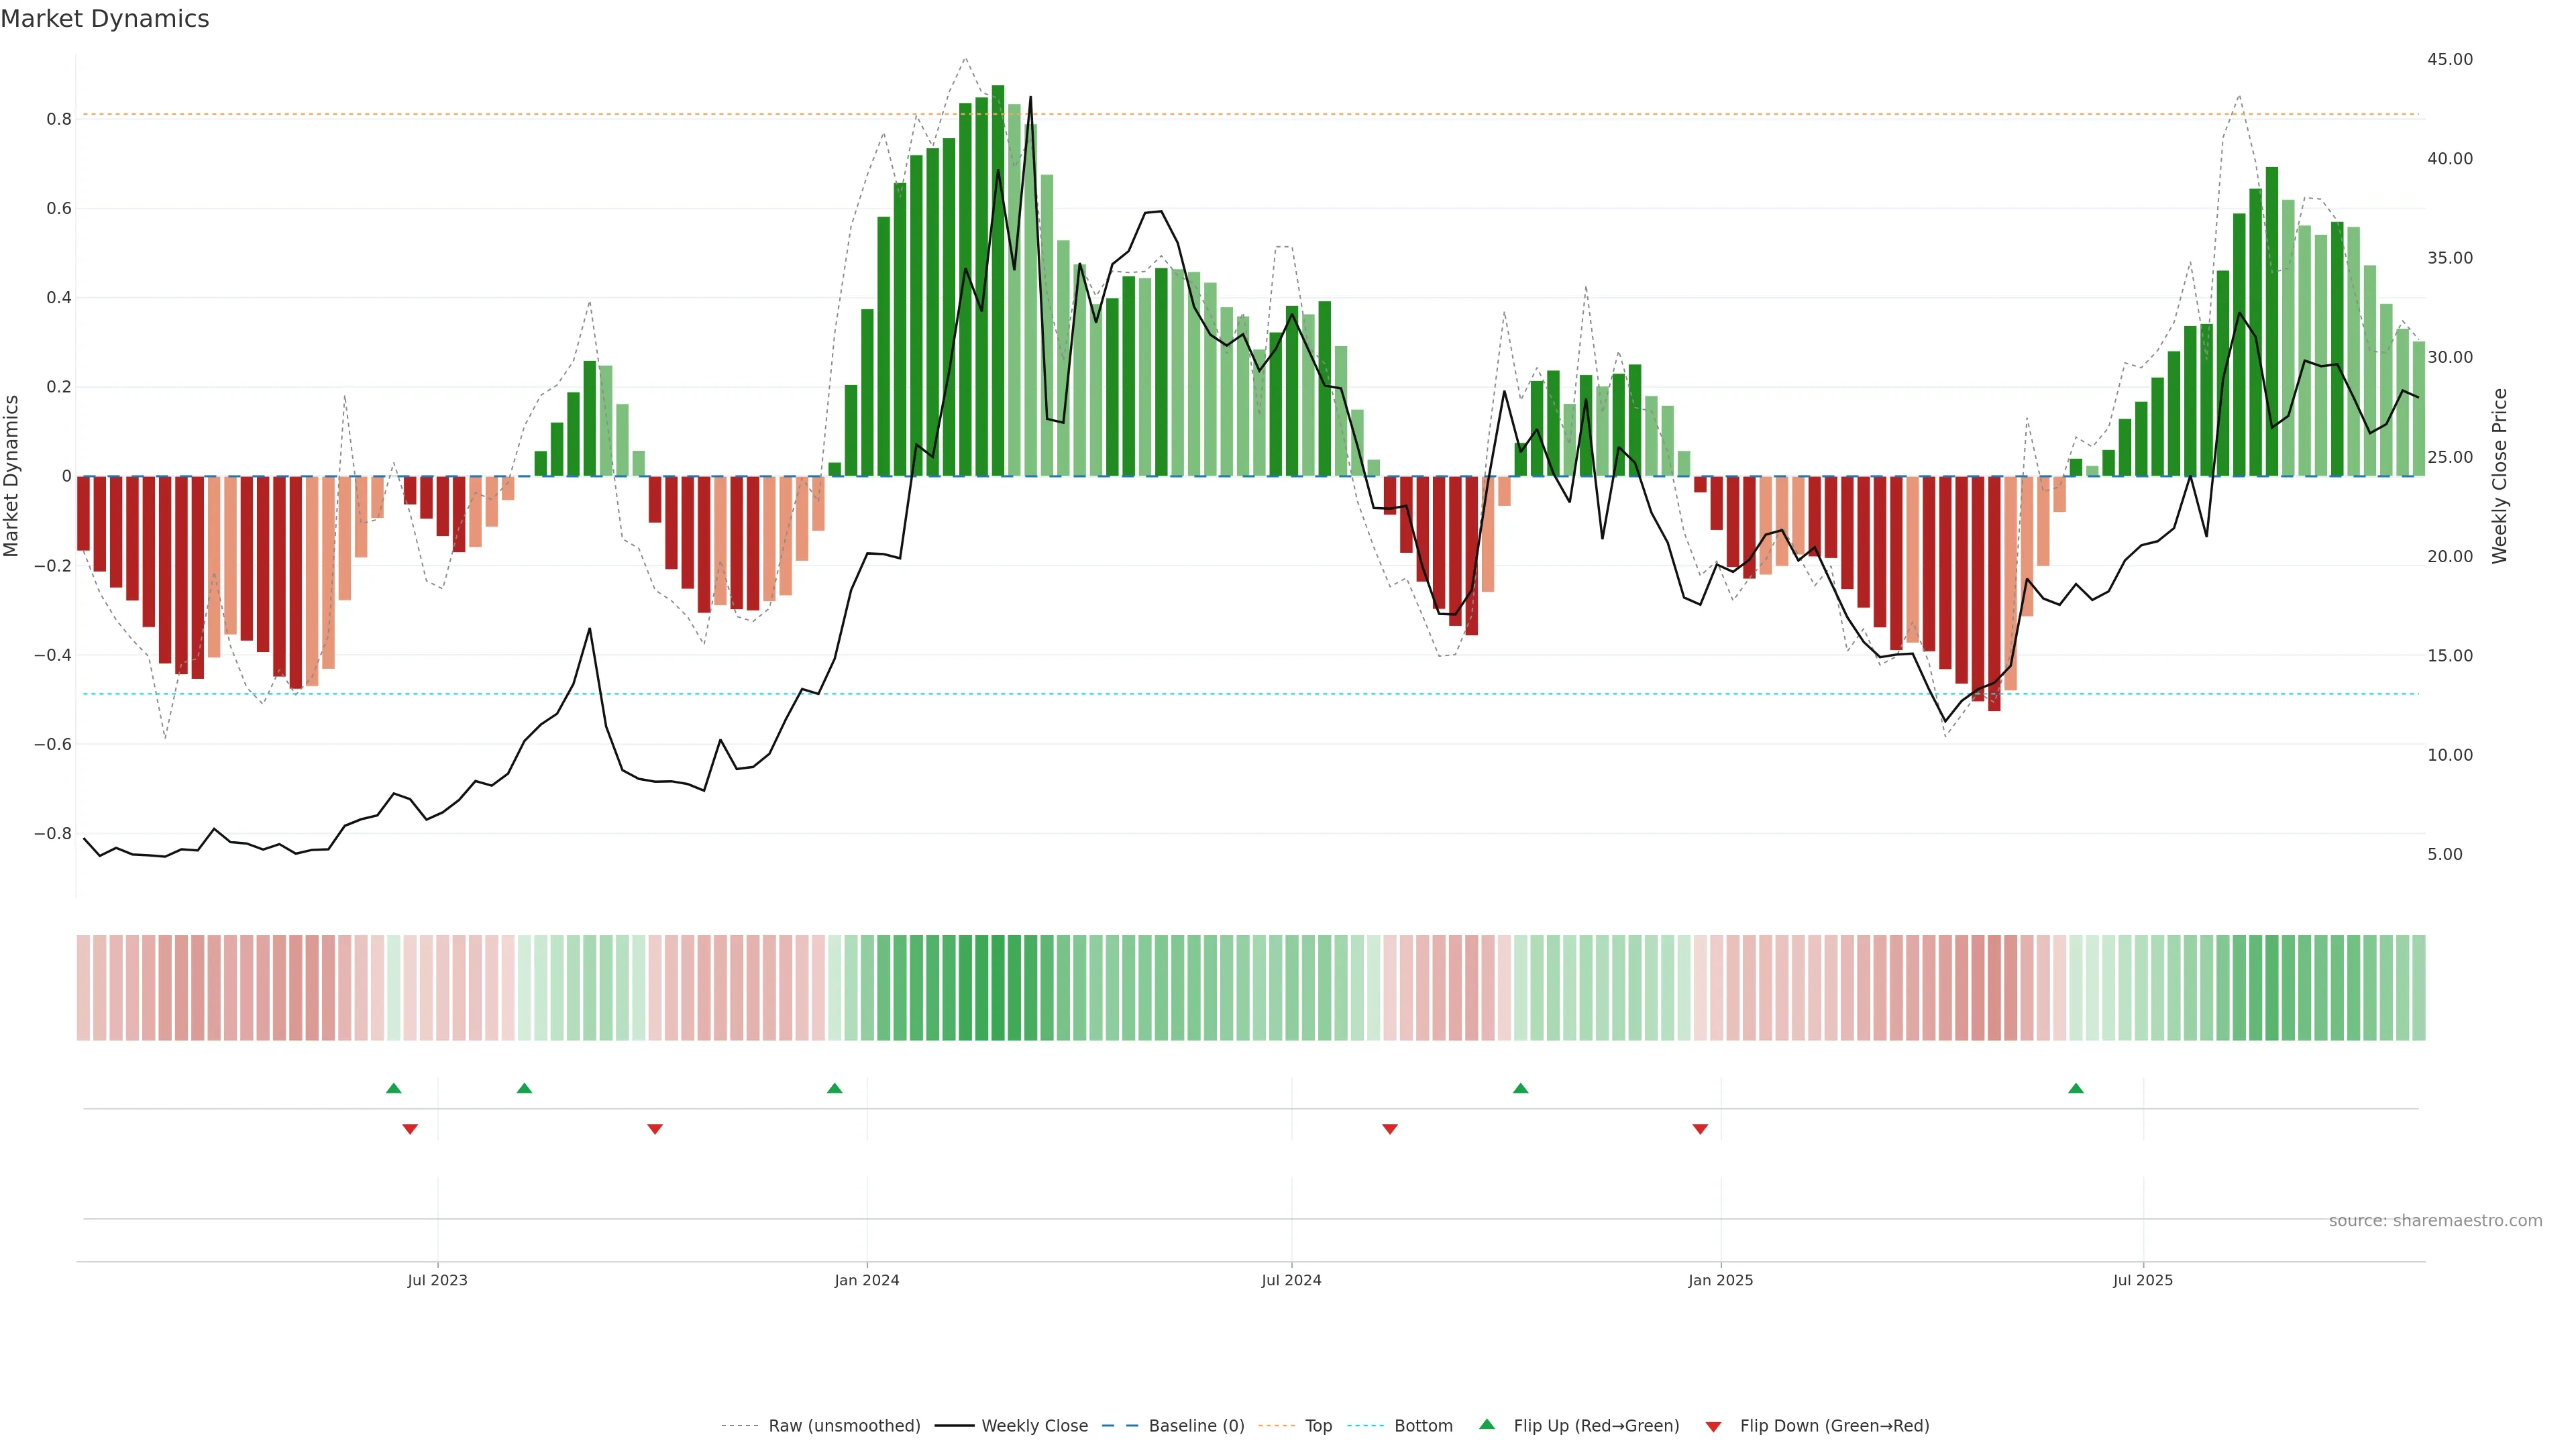This screenshot has height=1449, width=2576.
Task: Click the Weekly Close Price axis title
Action: coord(2500,476)
